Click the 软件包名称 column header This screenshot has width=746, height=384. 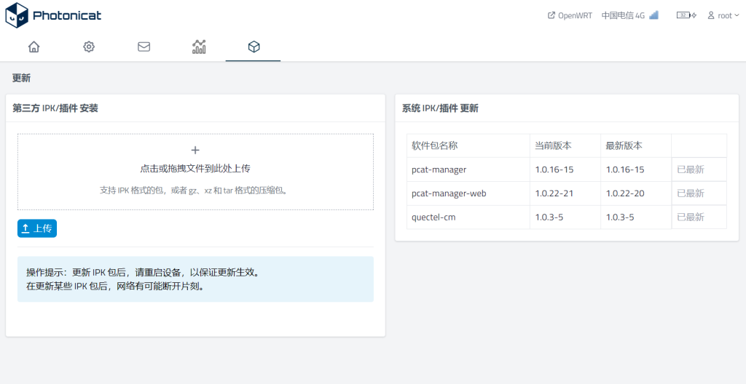pyautogui.click(x=434, y=145)
